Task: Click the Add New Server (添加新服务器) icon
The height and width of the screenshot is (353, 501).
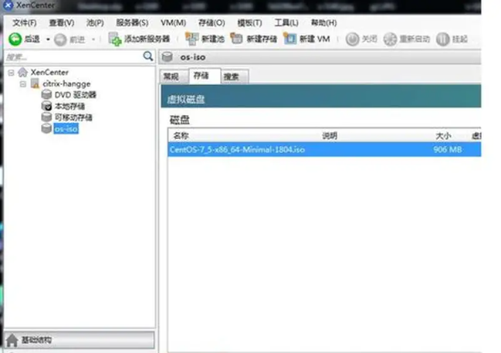Action: (x=115, y=39)
